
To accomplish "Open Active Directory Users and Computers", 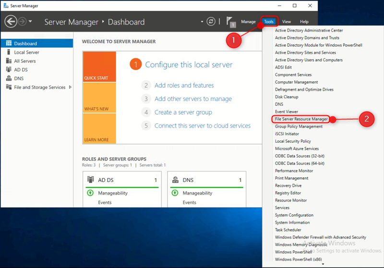I will [x=309, y=60].
